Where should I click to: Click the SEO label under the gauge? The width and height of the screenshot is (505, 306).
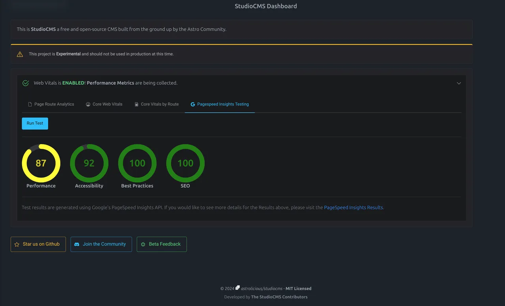click(x=185, y=186)
